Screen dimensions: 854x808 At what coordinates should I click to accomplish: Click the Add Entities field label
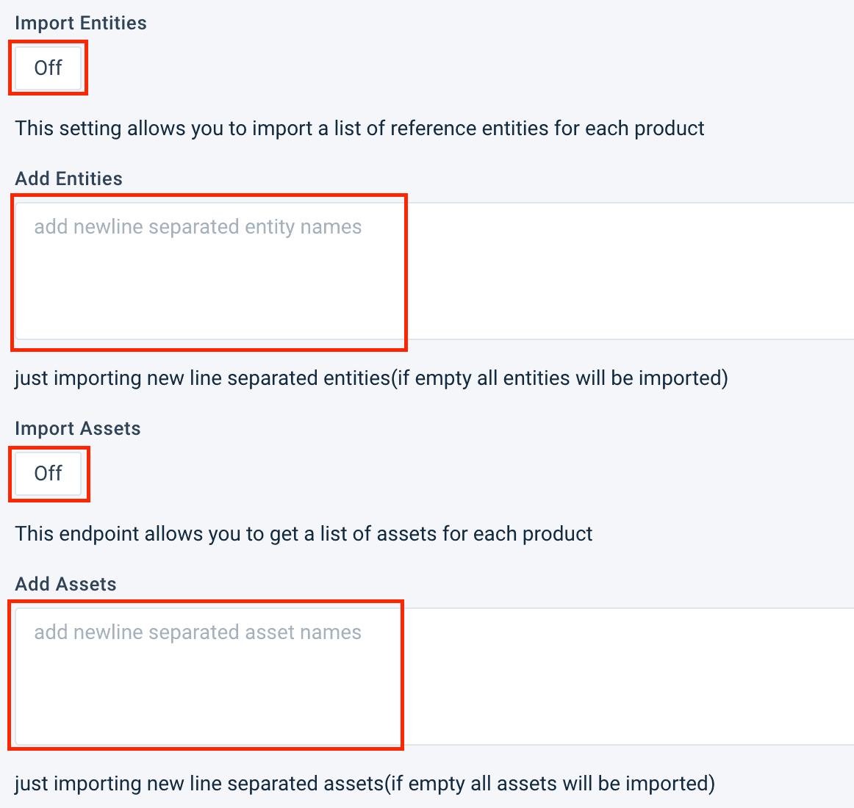69,179
